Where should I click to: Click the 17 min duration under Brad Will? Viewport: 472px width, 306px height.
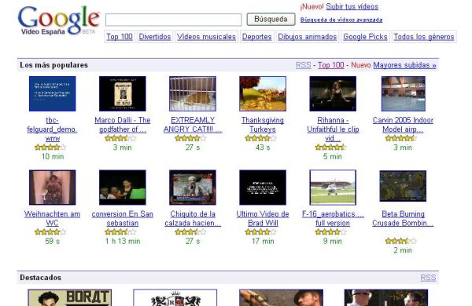(263, 241)
